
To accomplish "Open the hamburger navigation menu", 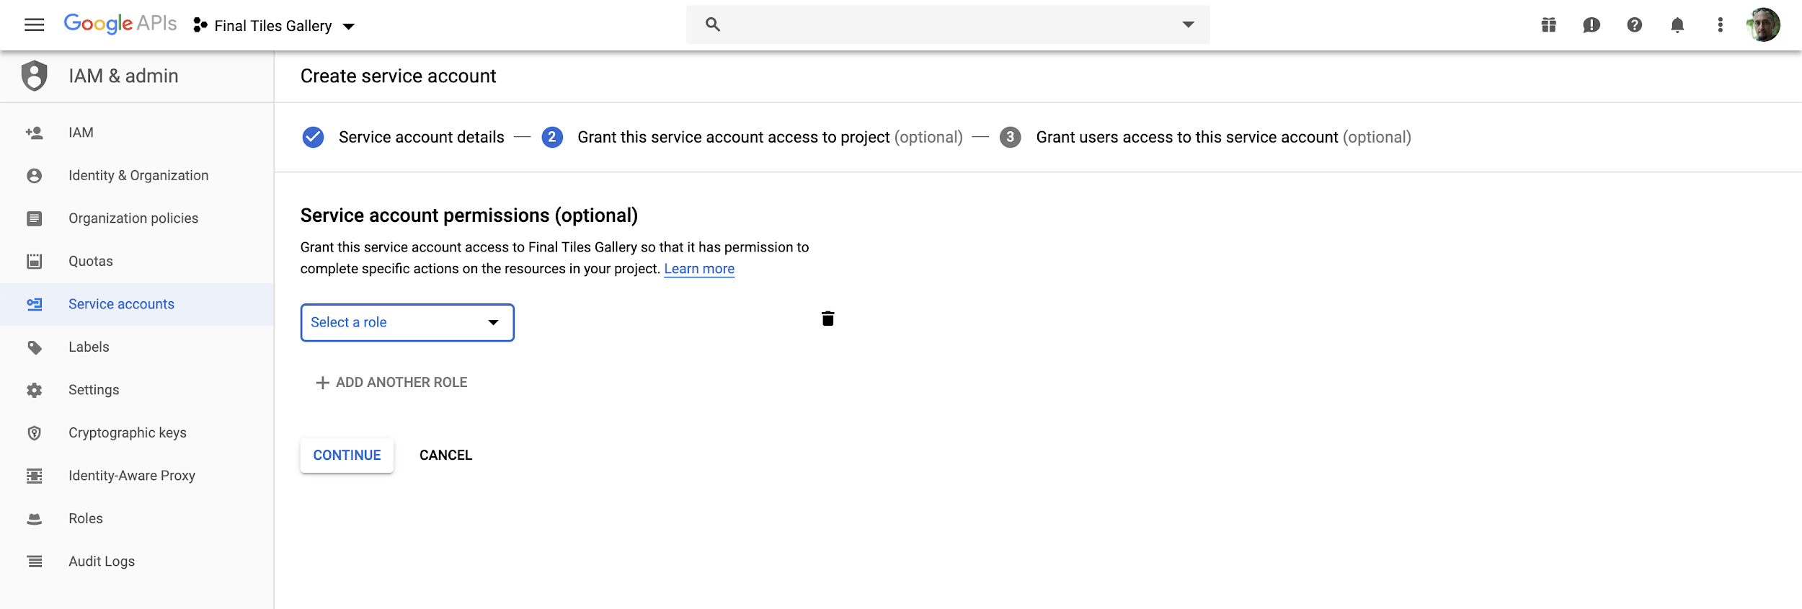I will pos(34,25).
